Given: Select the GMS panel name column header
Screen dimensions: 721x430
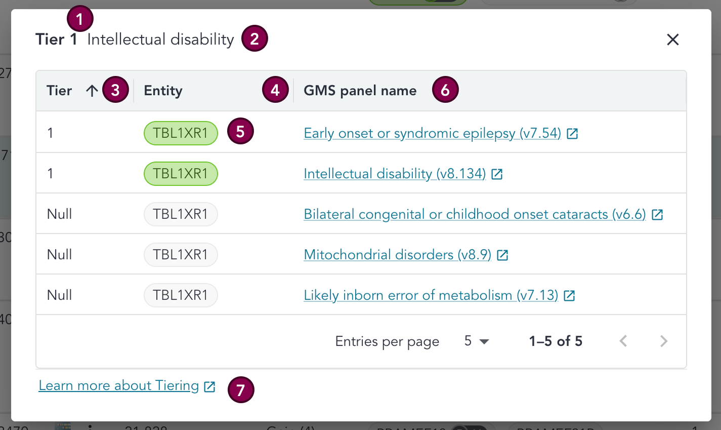Looking at the screenshot, I should pyautogui.click(x=360, y=90).
